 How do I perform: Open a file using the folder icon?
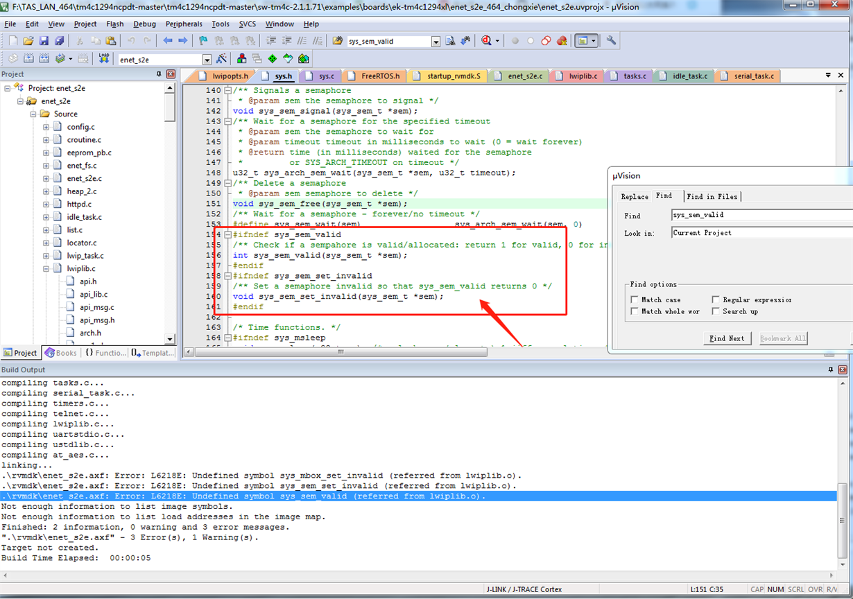click(x=28, y=41)
